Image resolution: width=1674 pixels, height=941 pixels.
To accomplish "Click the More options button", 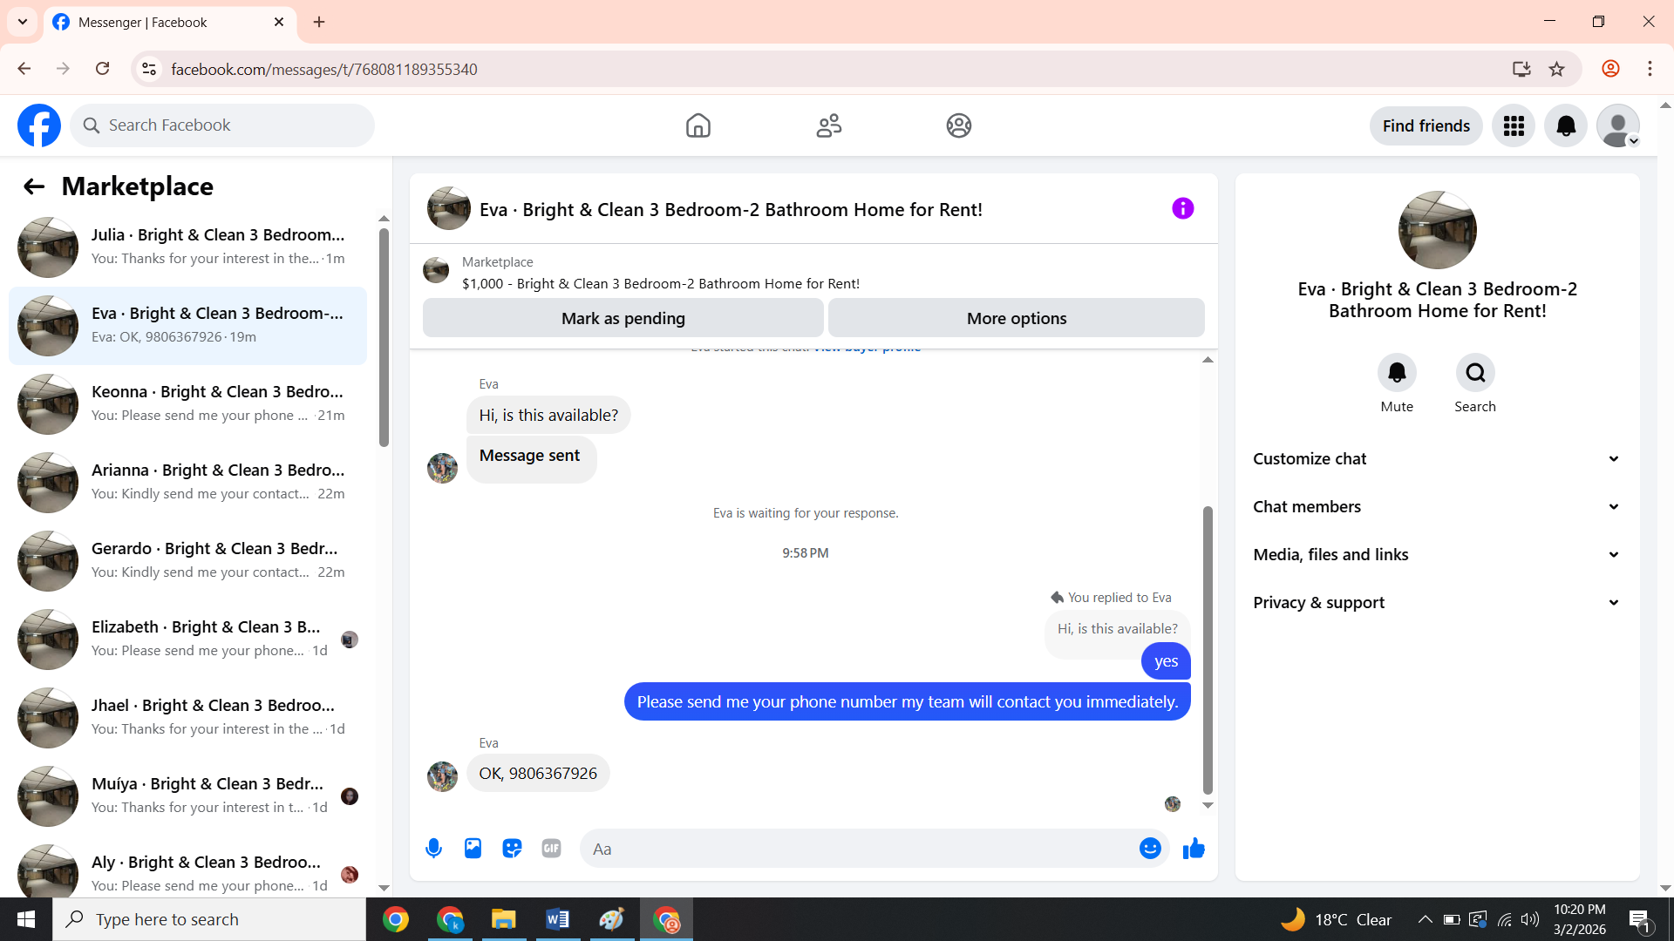I will click(x=1016, y=318).
